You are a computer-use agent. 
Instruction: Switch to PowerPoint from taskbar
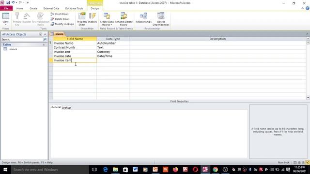click(x=155, y=170)
